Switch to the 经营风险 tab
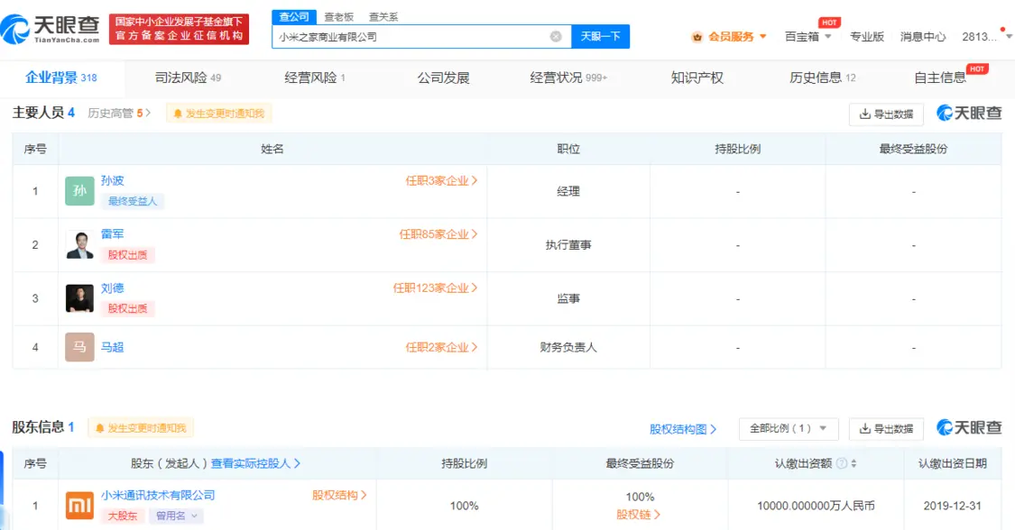 [x=315, y=78]
